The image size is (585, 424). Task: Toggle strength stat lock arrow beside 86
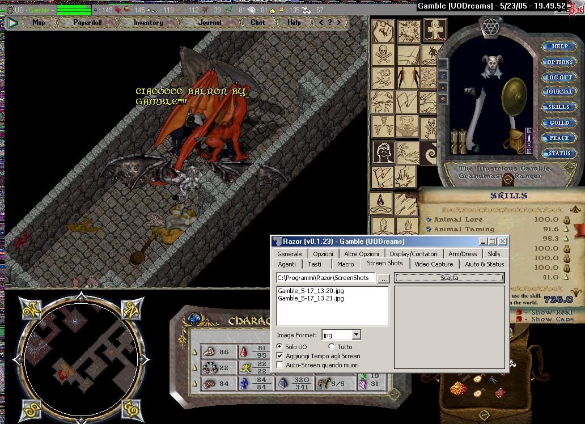[194, 352]
